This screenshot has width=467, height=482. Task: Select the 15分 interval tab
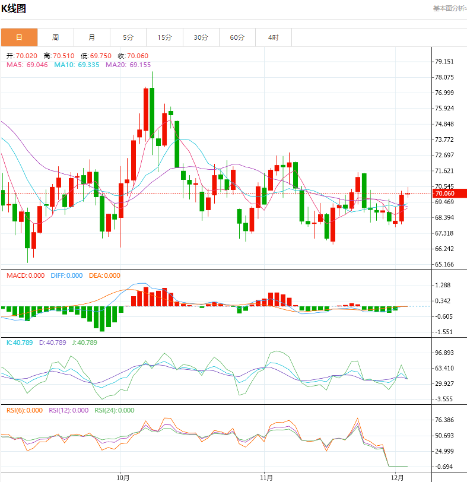pyautogui.click(x=164, y=37)
